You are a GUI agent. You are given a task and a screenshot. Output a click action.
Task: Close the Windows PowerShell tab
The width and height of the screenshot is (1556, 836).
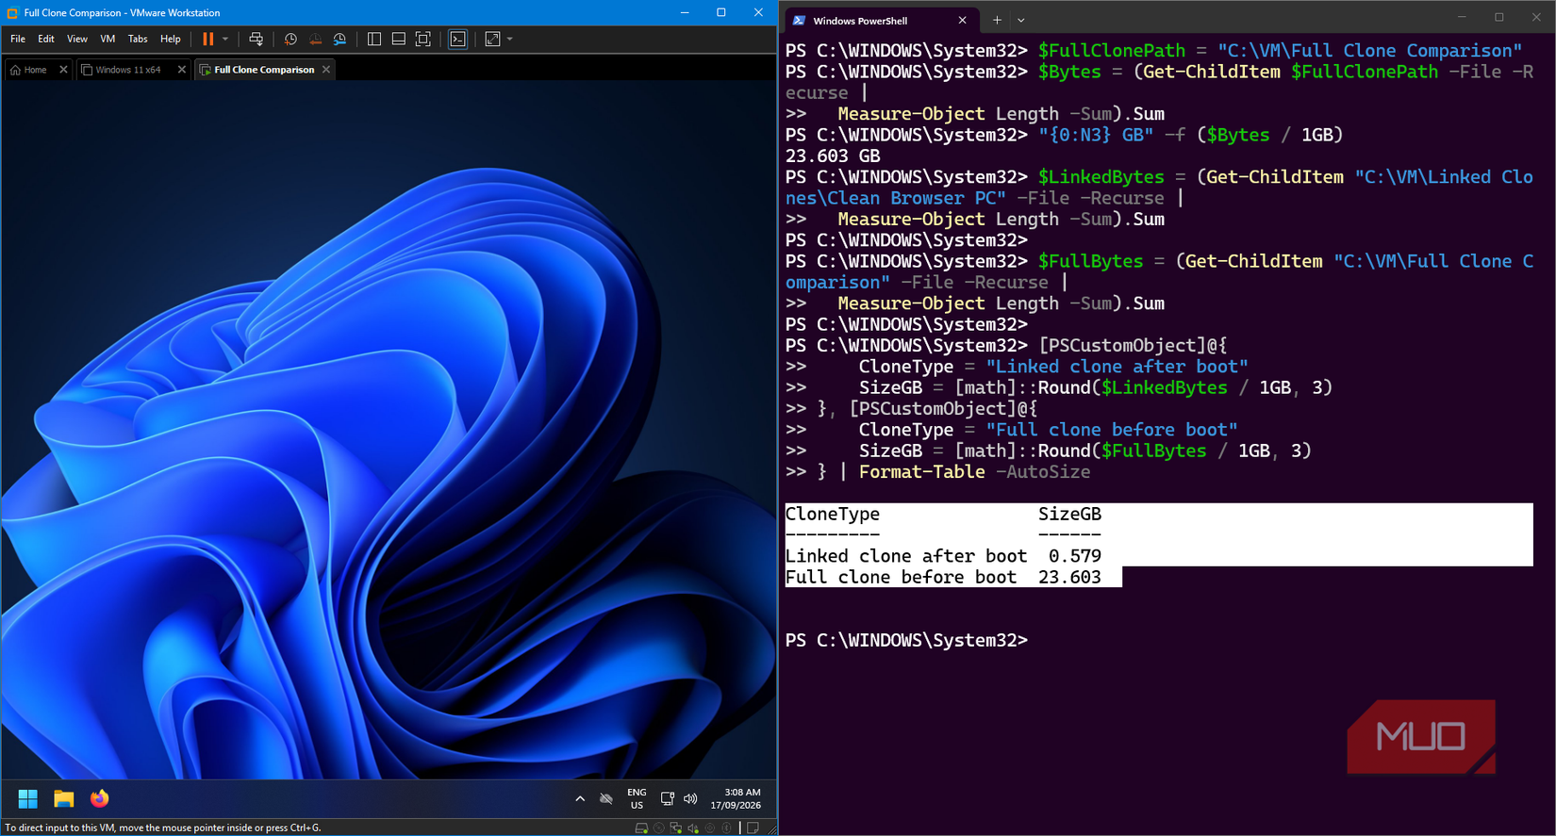click(x=962, y=21)
